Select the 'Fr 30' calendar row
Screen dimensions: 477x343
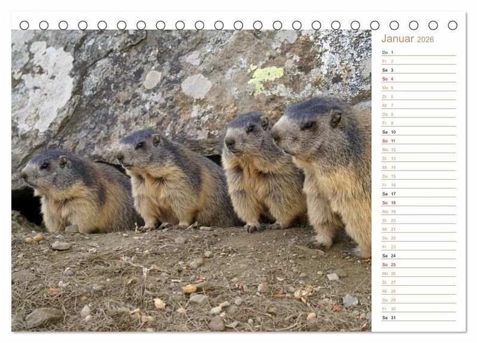[419, 308]
